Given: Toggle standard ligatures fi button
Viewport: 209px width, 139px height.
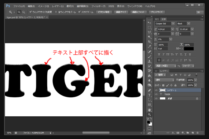Looking at the screenshot, I should click(x=159, y=60).
